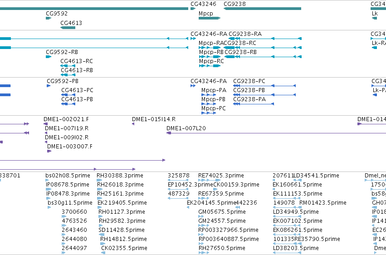Click EST IP08478.3prime label
The width and height of the screenshot is (386, 255).
[68, 194]
